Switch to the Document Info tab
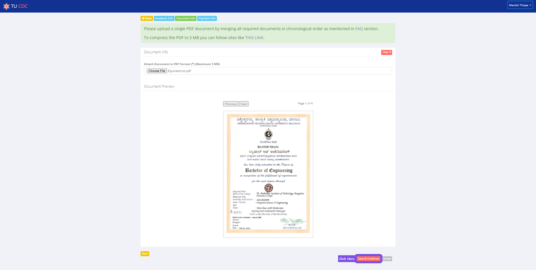 point(186,18)
